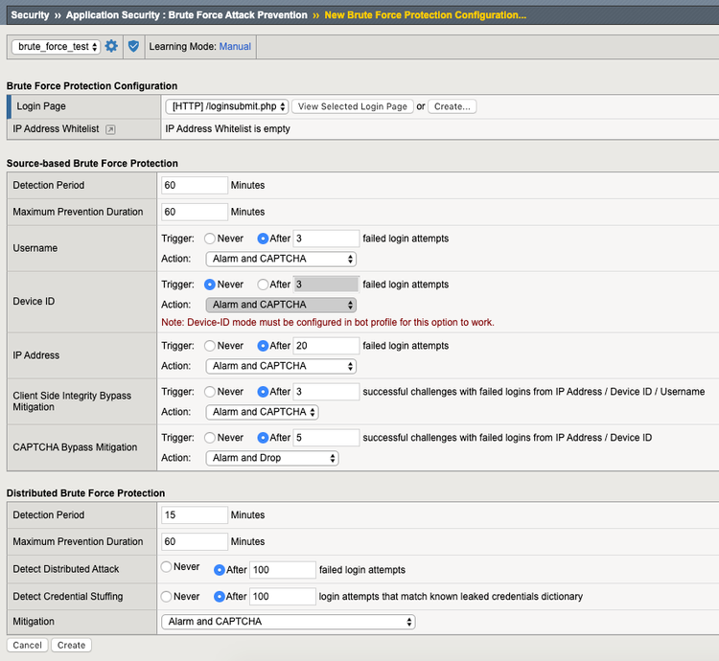This screenshot has height=661, width=719.
Task: Set IP Address trigger to Never
Action: pyautogui.click(x=210, y=346)
